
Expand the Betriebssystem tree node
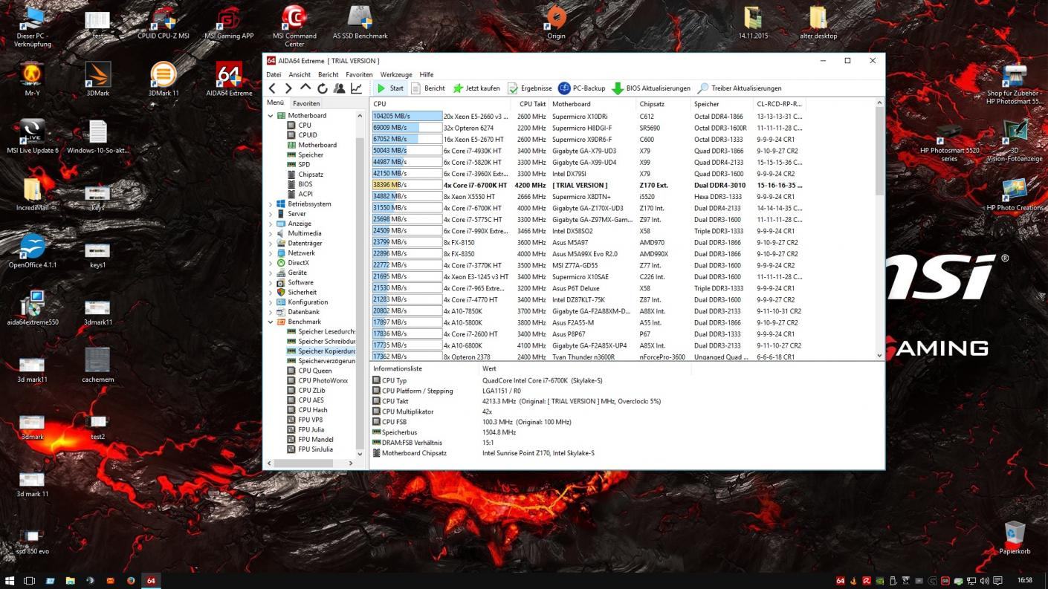pos(271,204)
